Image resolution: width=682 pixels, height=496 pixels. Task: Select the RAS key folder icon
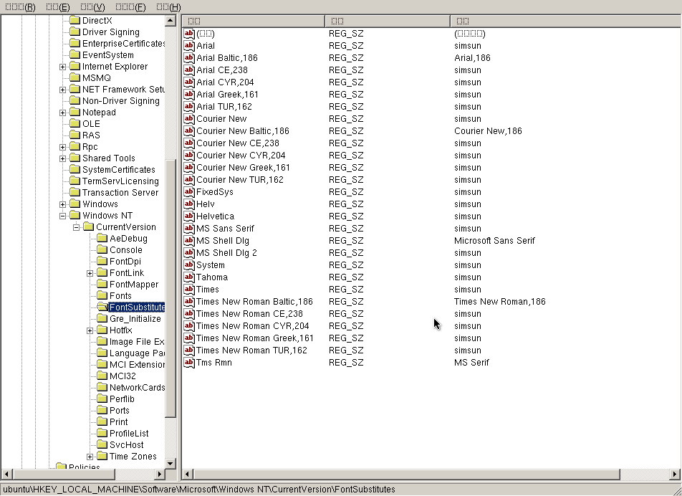(75, 135)
